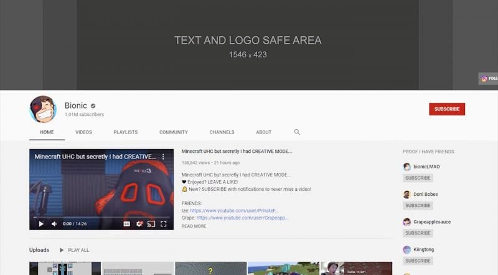This screenshot has width=498, height=275.
Task: Toggle closed captions on the video
Action: point(126,223)
